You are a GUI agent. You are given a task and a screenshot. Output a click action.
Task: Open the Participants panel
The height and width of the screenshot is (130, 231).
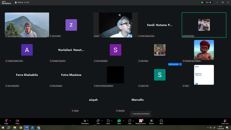click(x=85, y=121)
